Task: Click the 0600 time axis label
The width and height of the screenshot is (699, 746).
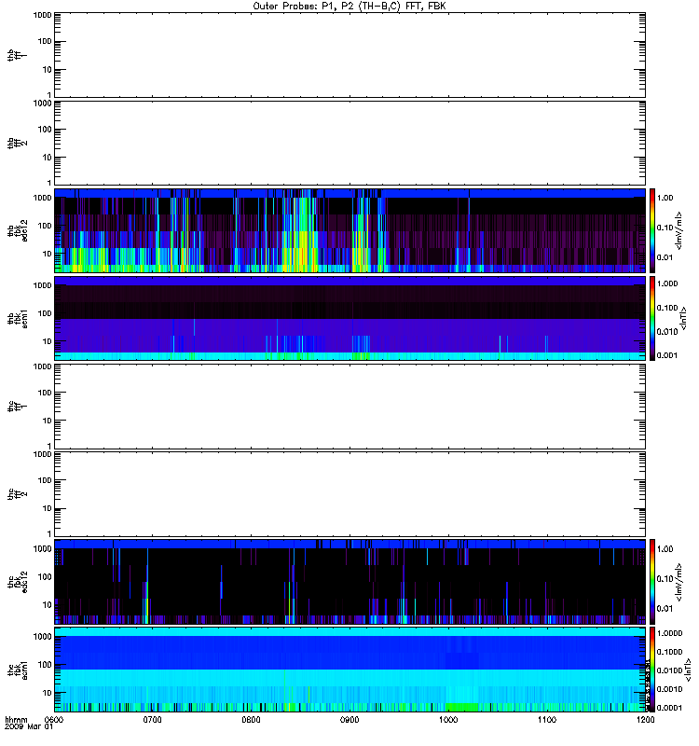Action: click(x=55, y=720)
